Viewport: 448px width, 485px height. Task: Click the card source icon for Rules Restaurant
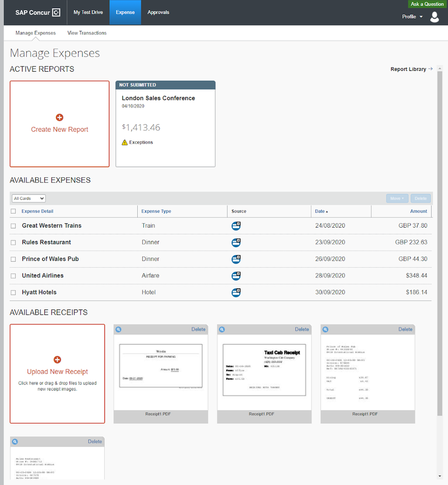click(236, 243)
